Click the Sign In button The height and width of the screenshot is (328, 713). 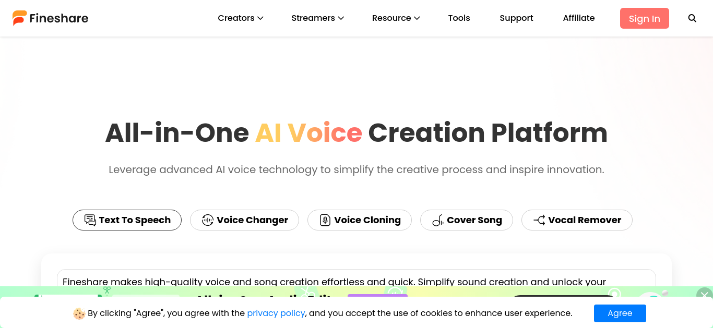(645, 18)
